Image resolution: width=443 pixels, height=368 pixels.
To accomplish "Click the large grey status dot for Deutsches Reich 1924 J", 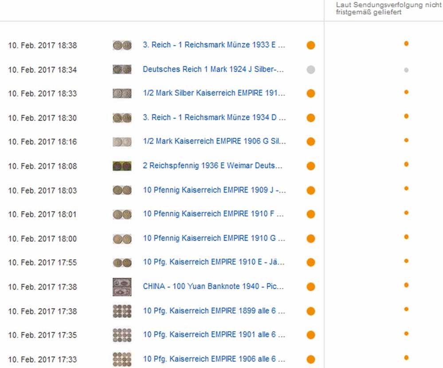I will point(311,70).
